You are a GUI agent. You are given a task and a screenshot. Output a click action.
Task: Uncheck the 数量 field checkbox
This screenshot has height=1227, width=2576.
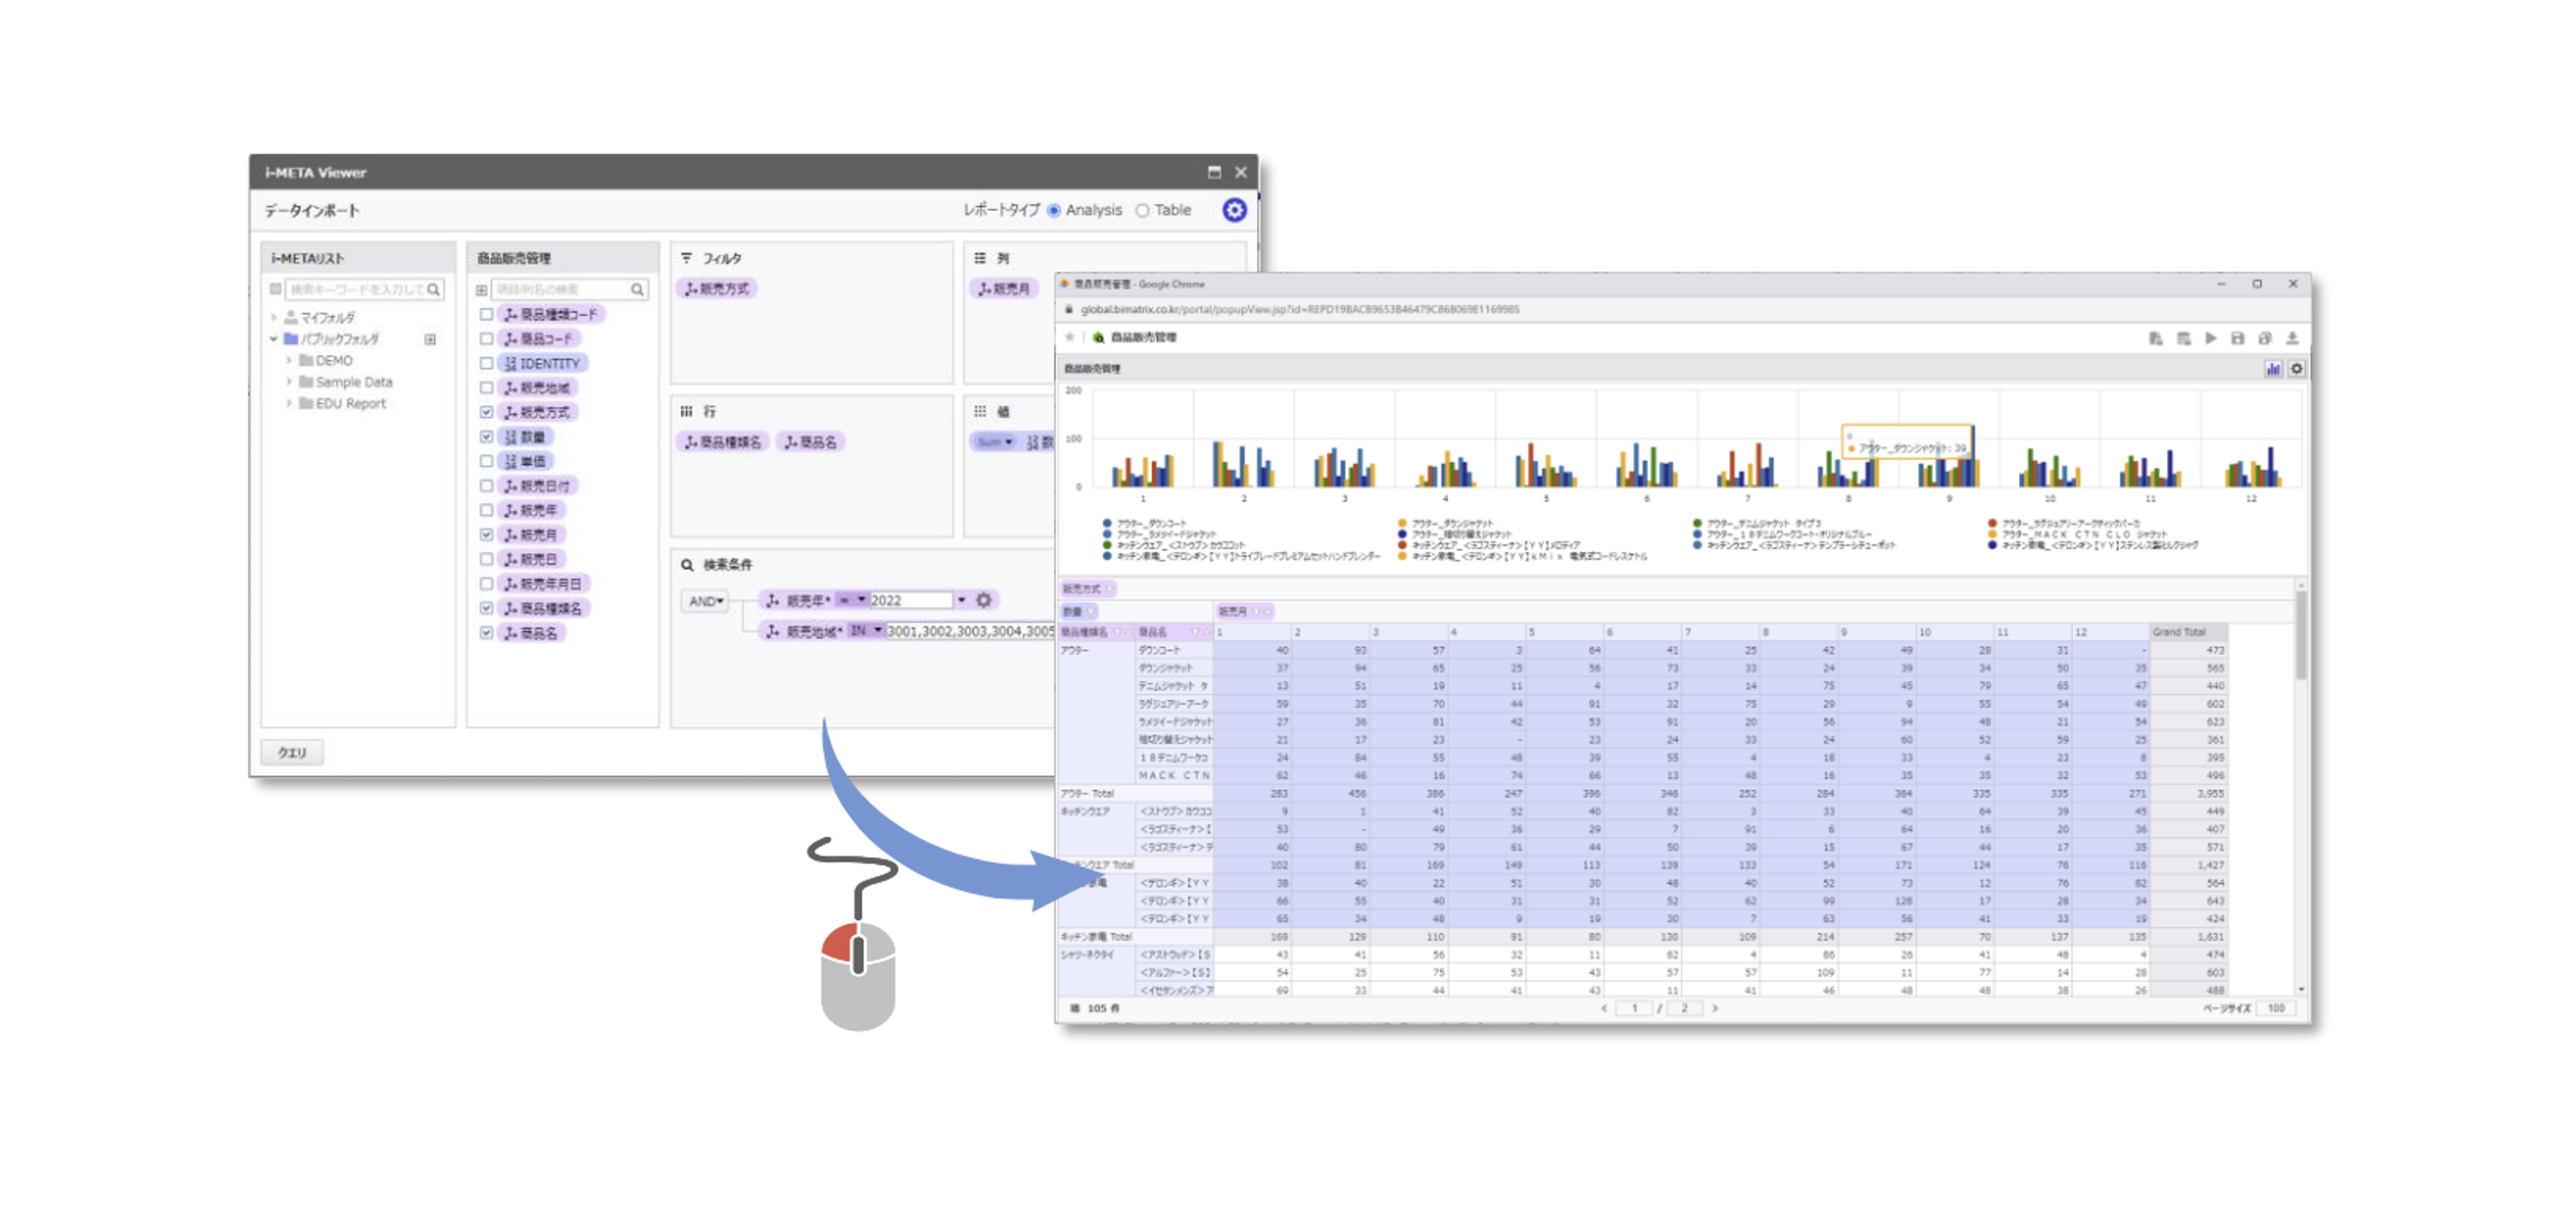tap(486, 437)
